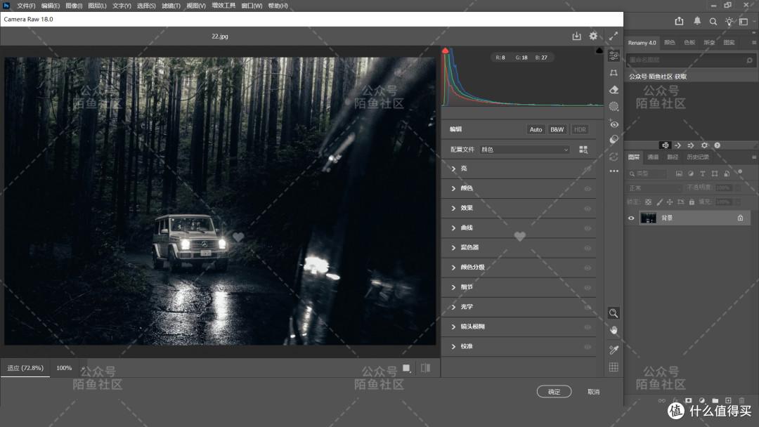The image size is (759, 427).
Task: Open the 配置文件 profile dropdown
Action: click(525, 150)
